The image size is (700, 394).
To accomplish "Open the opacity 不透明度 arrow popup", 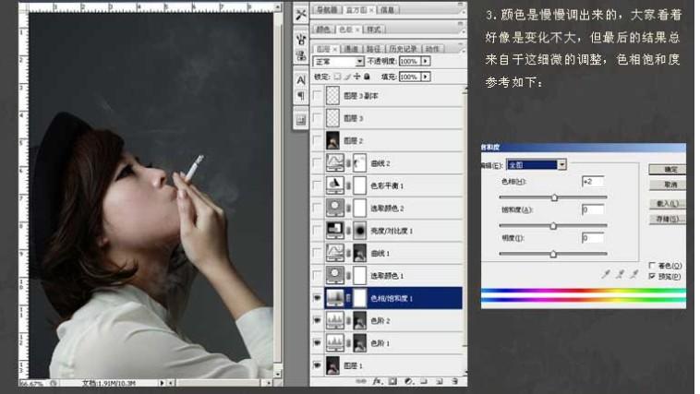I will 426,61.
